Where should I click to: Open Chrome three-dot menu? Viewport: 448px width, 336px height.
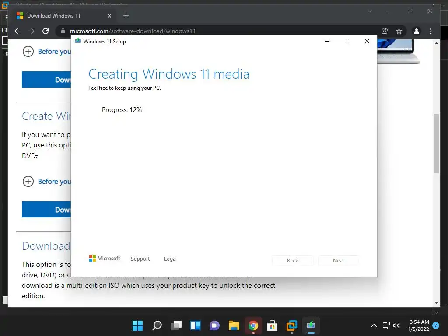point(430,31)
